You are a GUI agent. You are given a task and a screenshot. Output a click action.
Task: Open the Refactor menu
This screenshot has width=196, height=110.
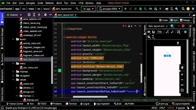[50, 3]
